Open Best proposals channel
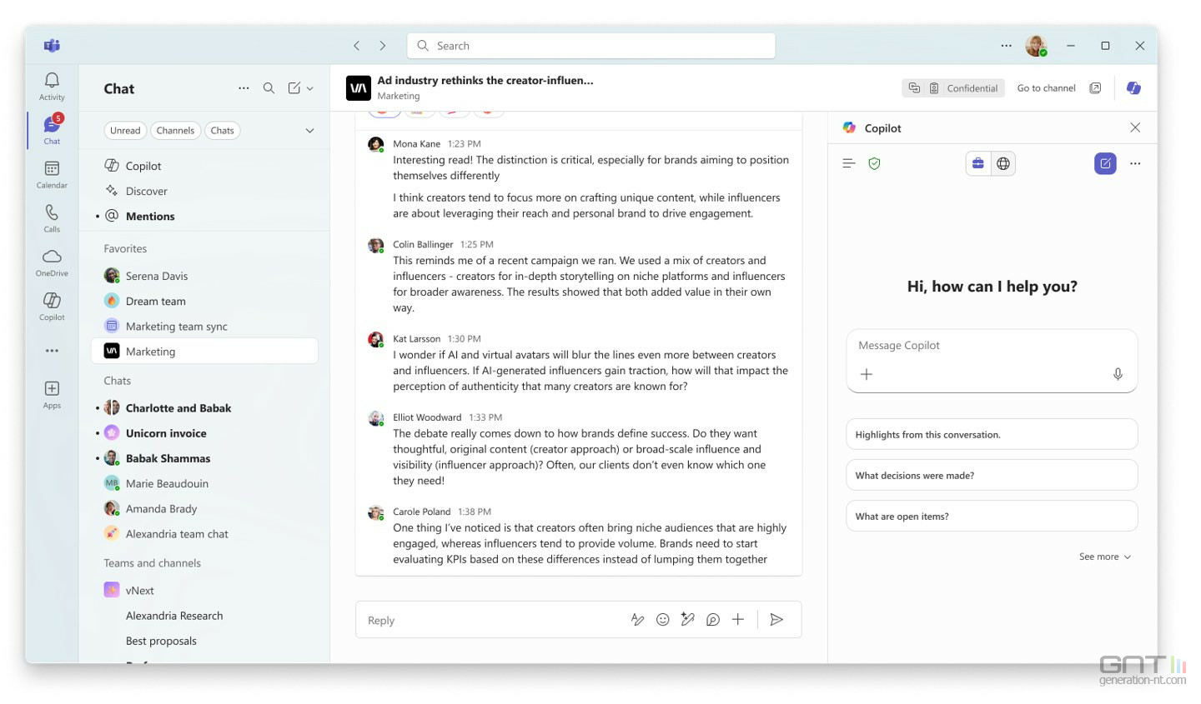The image size is (1201, 704). tap(204, 641)
